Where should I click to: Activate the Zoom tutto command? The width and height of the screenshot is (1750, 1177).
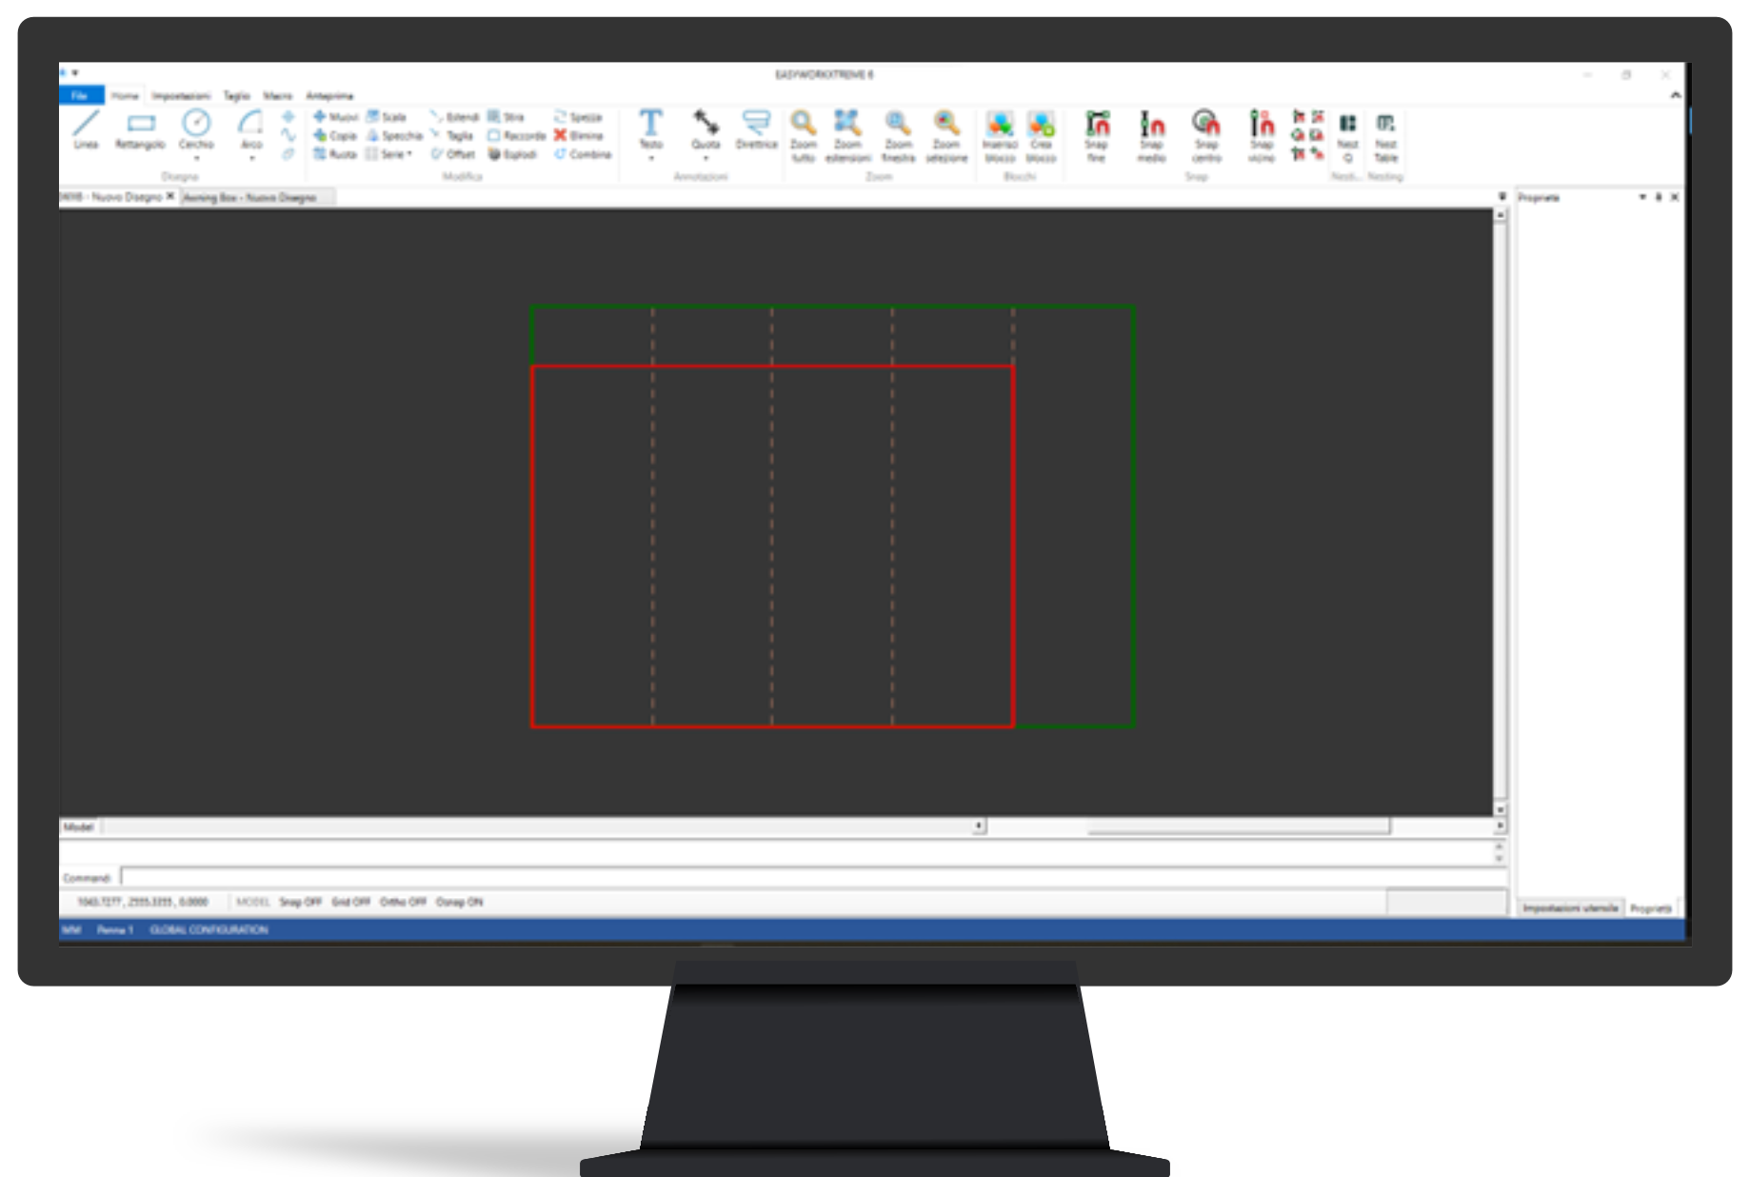803,130
